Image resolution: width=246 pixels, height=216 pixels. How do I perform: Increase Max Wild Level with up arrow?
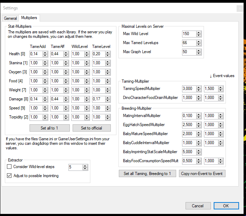pyautogui.click(x=199, y=32)
